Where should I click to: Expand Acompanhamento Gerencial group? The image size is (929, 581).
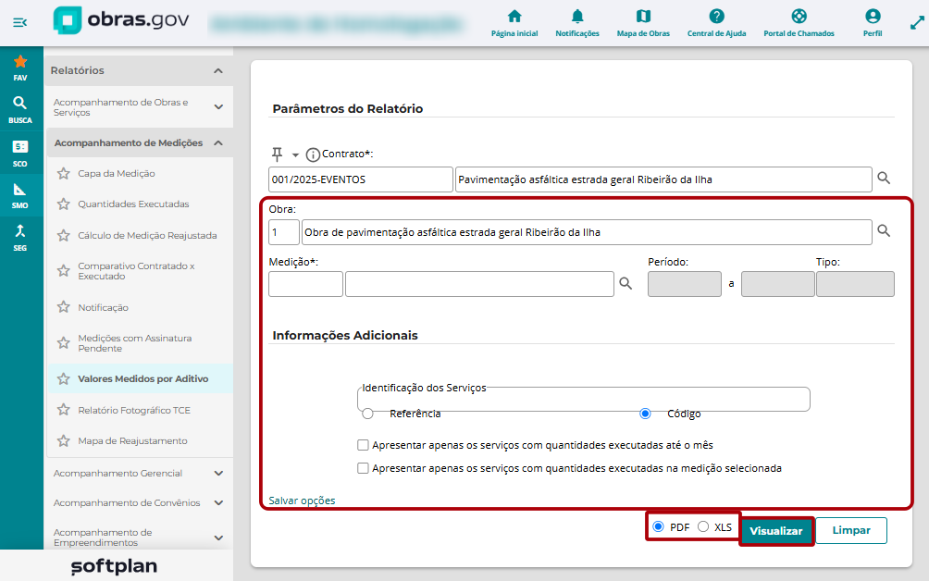[218, 473]
